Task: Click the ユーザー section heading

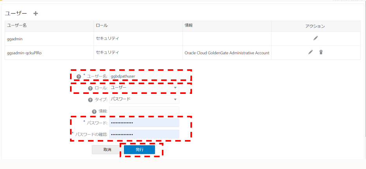Action: point(16,14)
